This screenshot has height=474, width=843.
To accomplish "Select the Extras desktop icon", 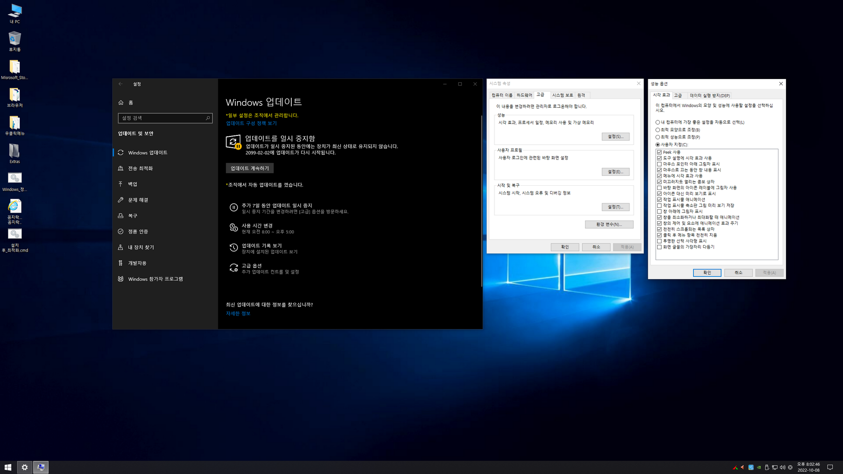I will click(15, 153).
